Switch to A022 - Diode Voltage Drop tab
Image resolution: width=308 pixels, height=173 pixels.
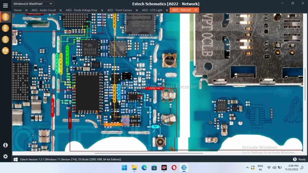coord(81,10)
